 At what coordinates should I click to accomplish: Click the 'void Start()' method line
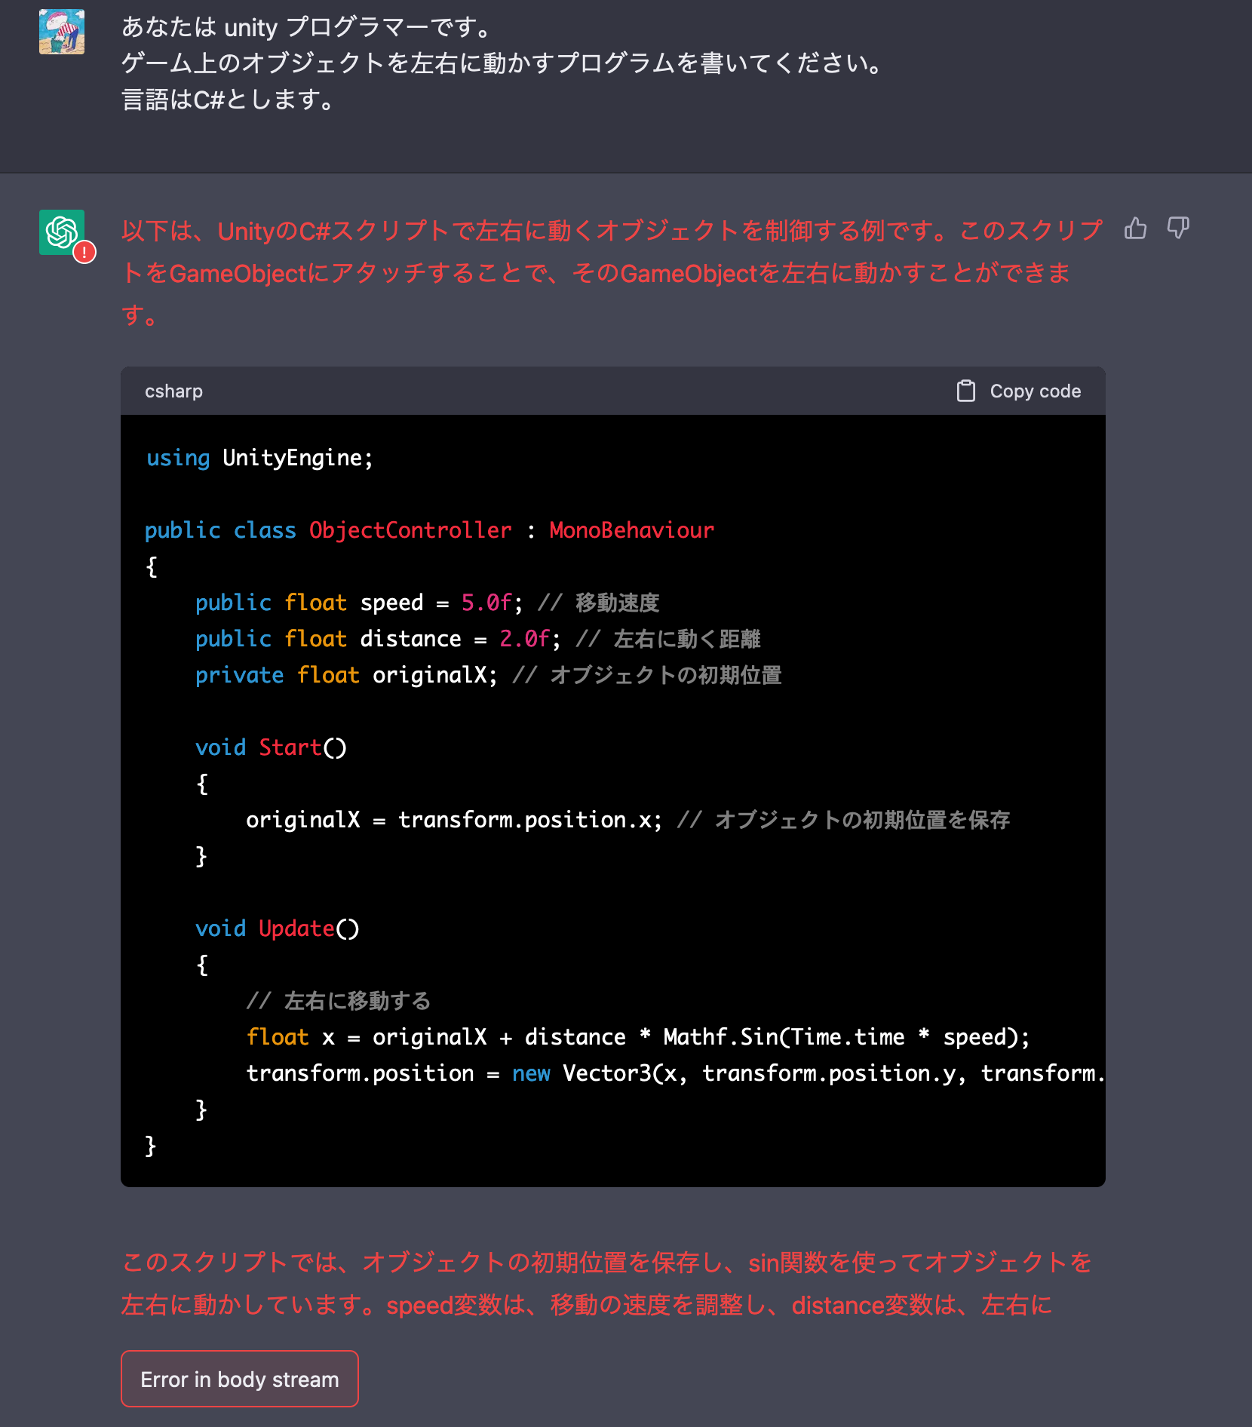(x=271, y=747)
